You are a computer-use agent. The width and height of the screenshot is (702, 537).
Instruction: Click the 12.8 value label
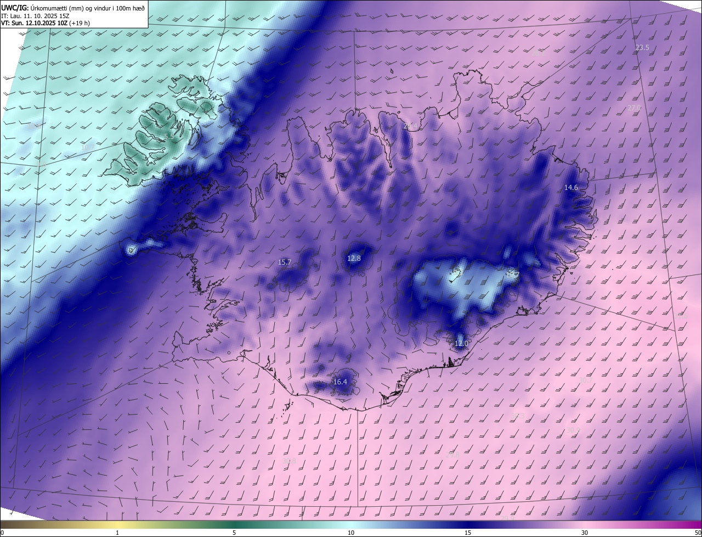click(354, 258)
